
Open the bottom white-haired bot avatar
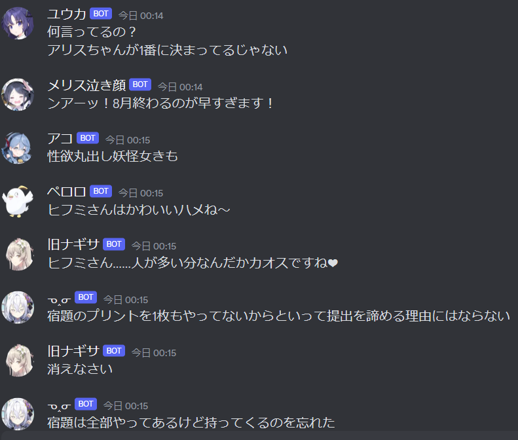(18, 414)
